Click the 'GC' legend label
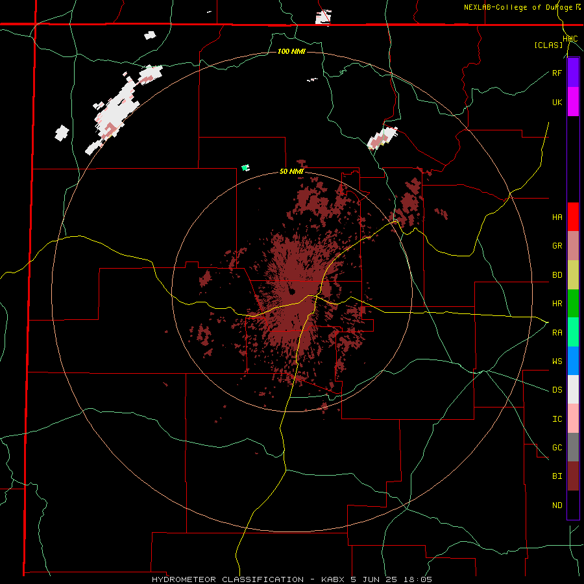 [x=557, y=448]
